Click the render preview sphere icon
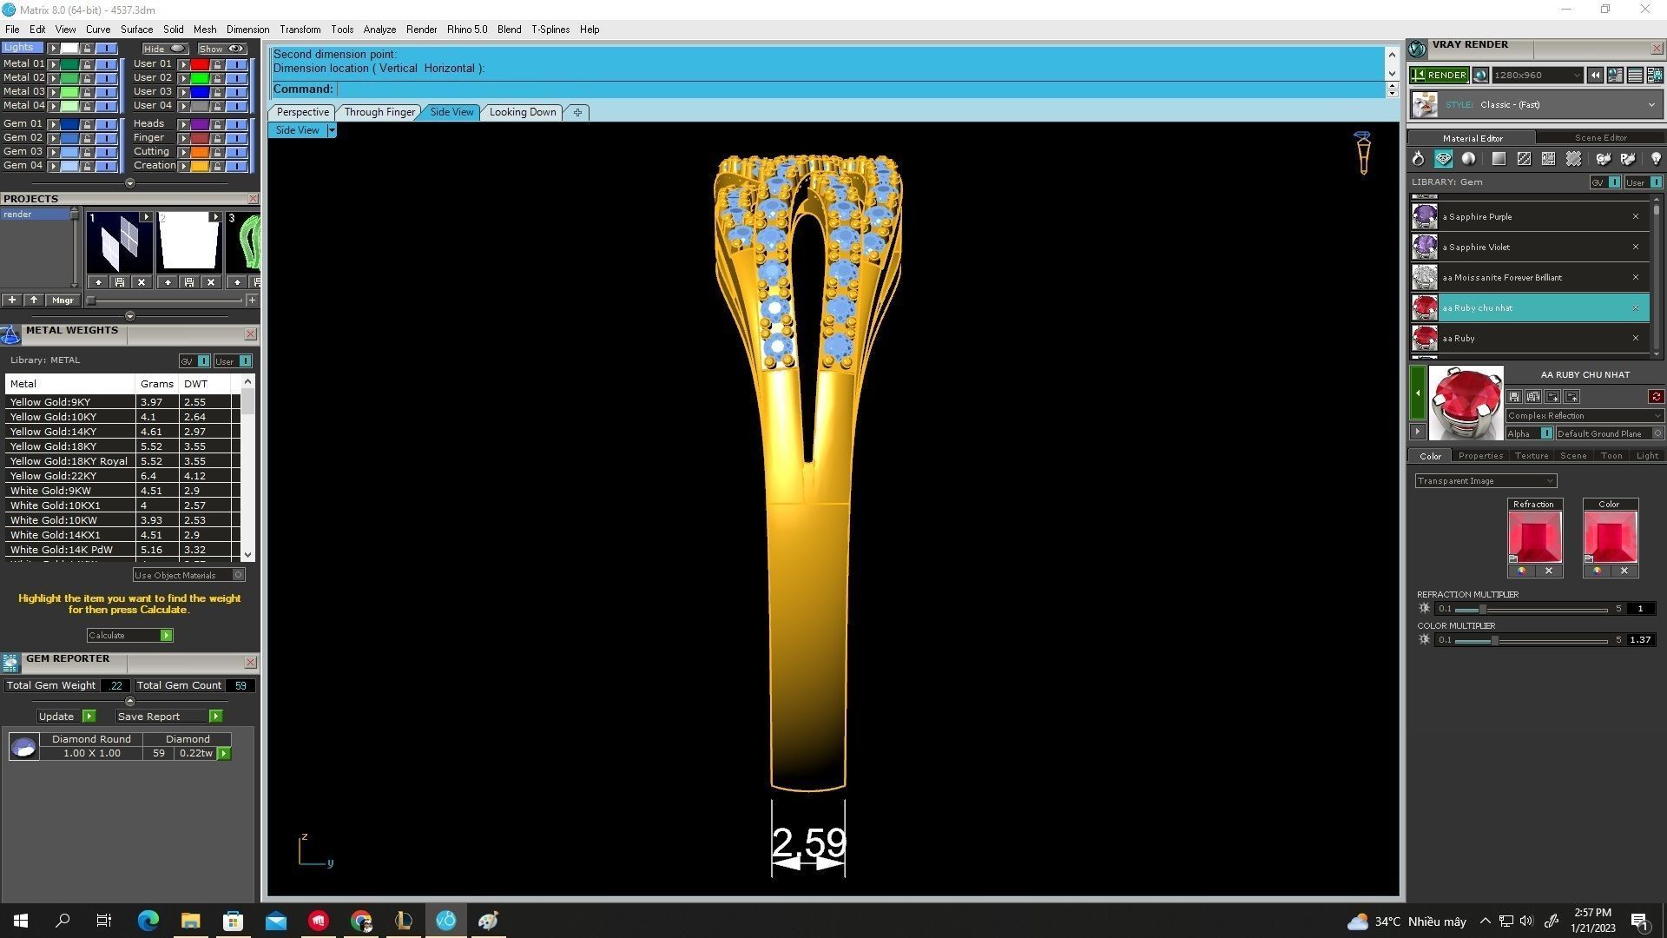Image resolution: width=1667 pixels, height=938 pixels. pos(1480,76)
